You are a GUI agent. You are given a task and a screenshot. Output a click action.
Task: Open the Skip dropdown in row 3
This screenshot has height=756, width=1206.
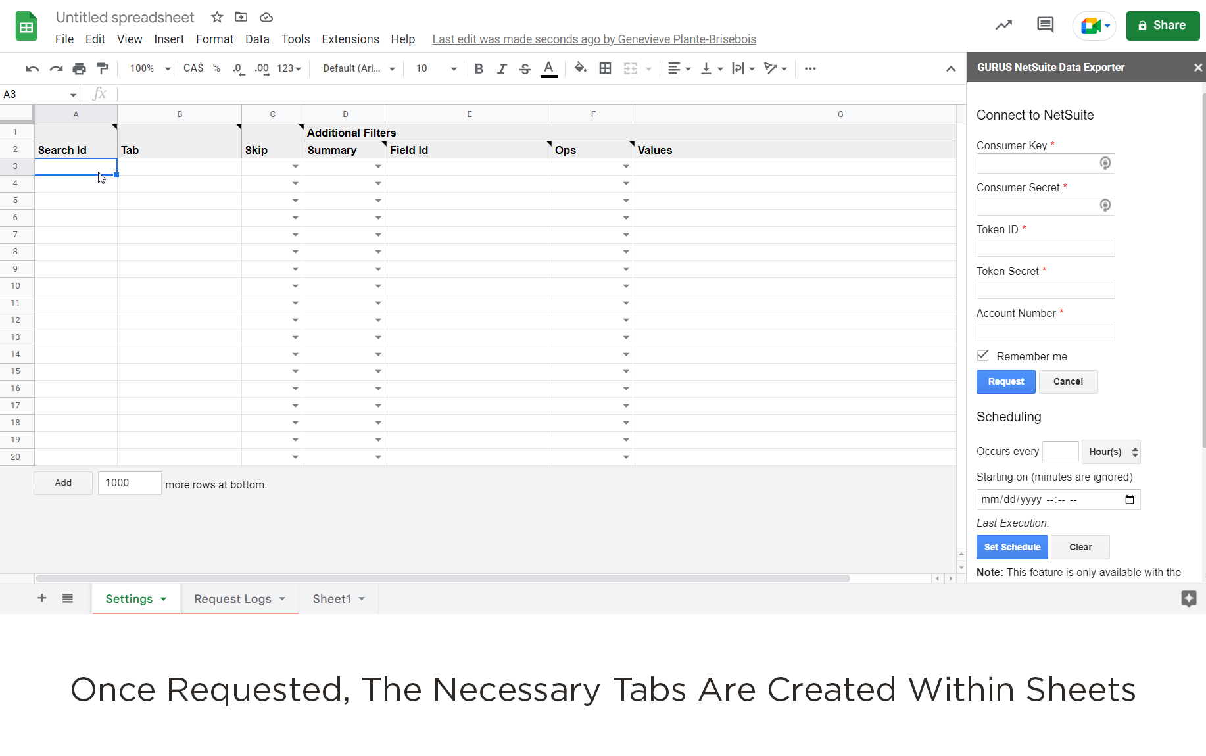point(295,167)
